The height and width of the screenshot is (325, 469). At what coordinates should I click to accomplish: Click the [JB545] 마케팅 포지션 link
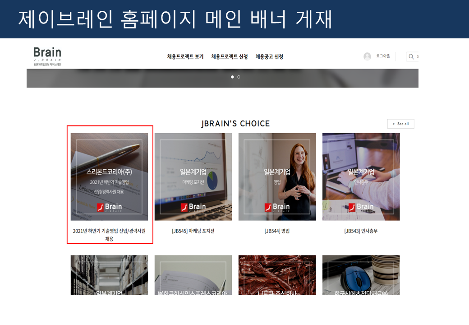(x=193, y=231)
